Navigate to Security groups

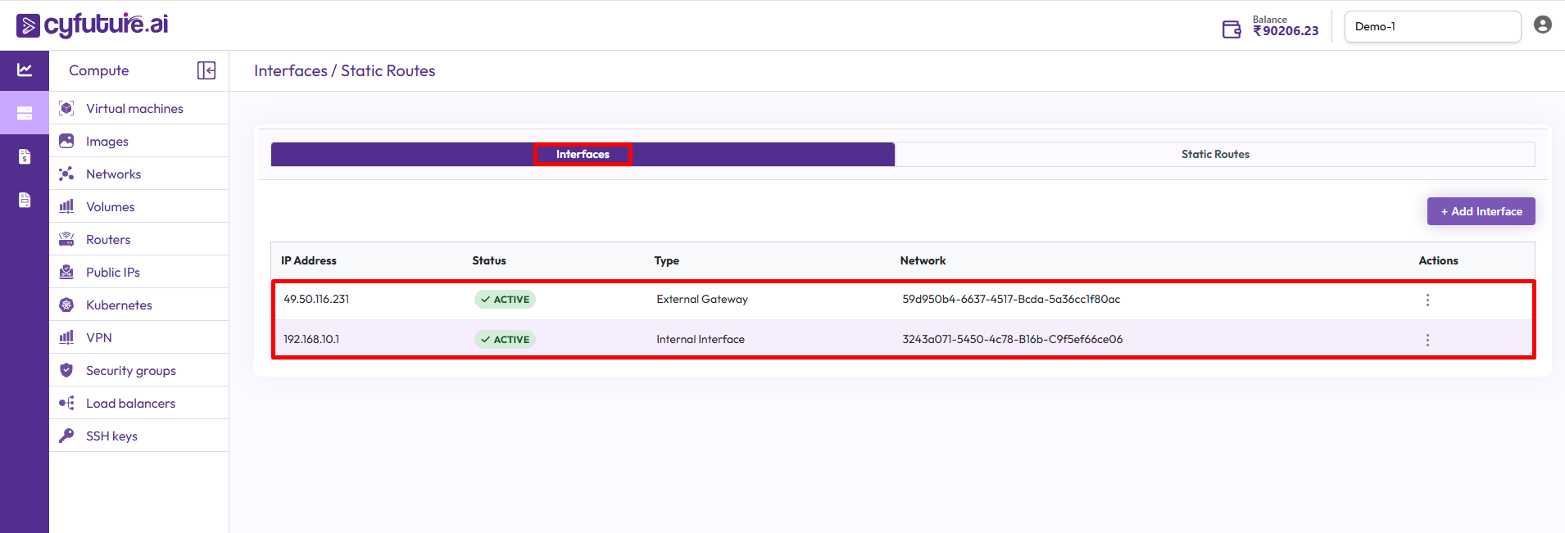130,370
